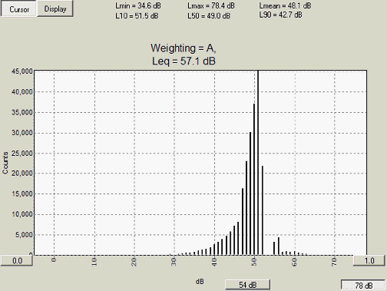This screenshot has width=387, height=291.
Task: Select the Cursor toggle button
Action: pos(18,9)
